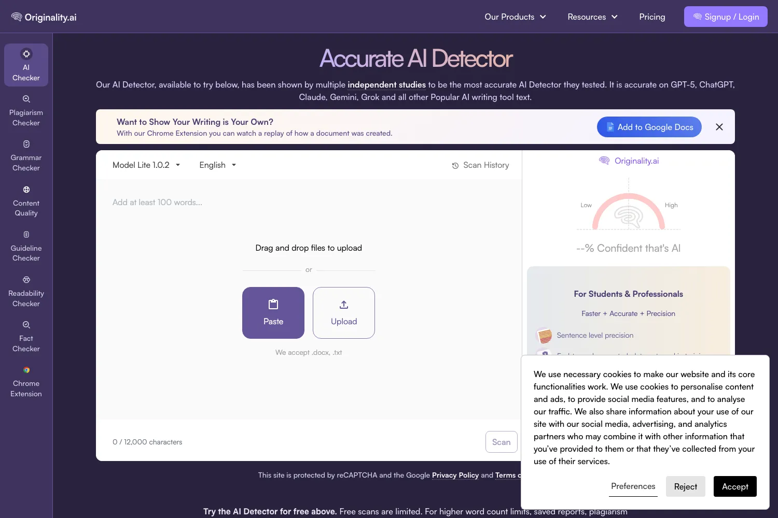778x518 pixels.
Task: Open the Chrome Extension sidebar icon
Action: [x=26, y=382]
